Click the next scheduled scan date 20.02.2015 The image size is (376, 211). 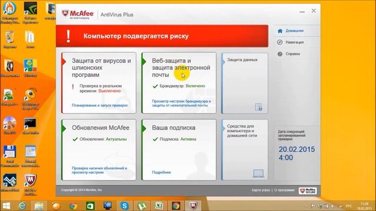coord(297,149)
